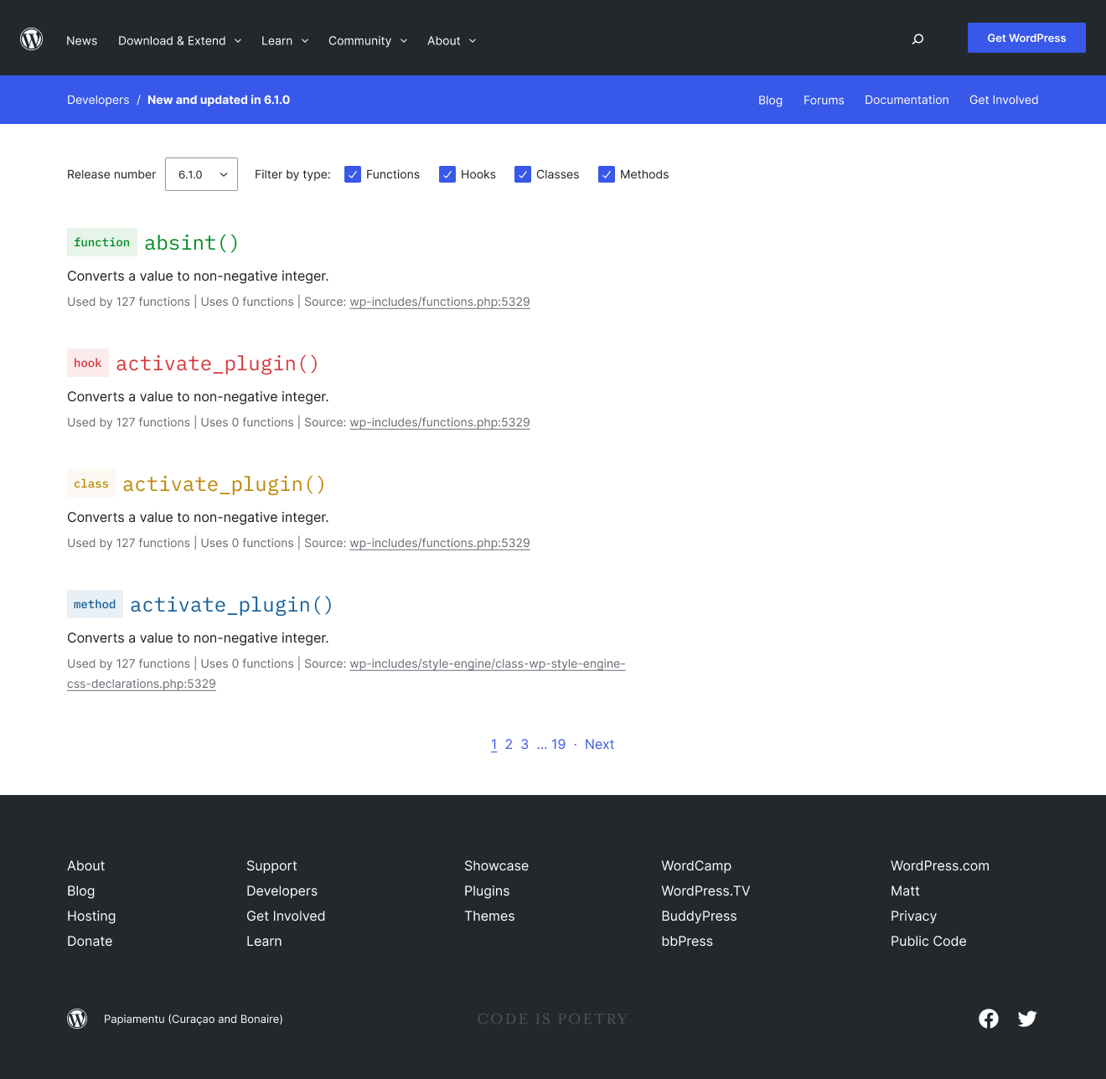Open BuddyPress link in footer
The width and height of the screenshot is (1106, 1079).
click(699, 916)
